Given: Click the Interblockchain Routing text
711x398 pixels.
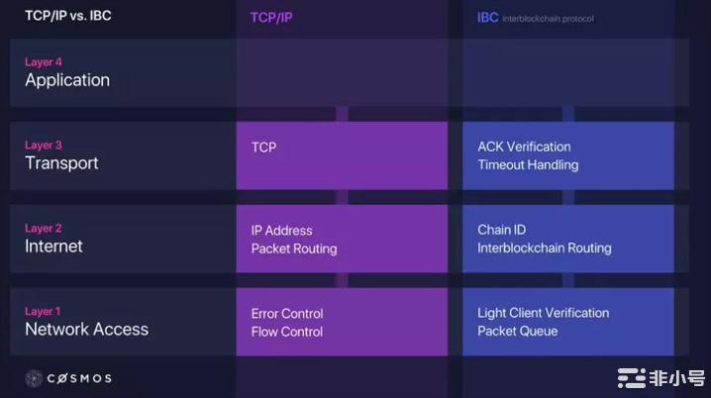Looking at the screenshot, I should coord(545,248).
